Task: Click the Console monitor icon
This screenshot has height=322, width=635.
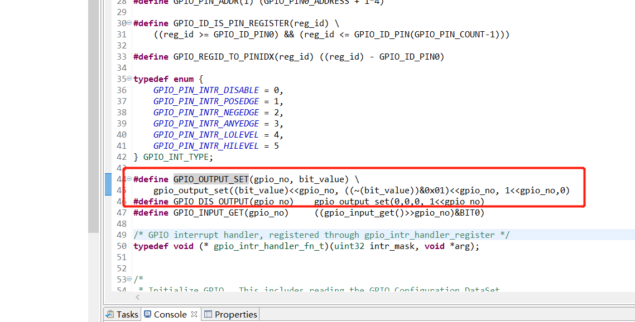Action: pos(148,314)
